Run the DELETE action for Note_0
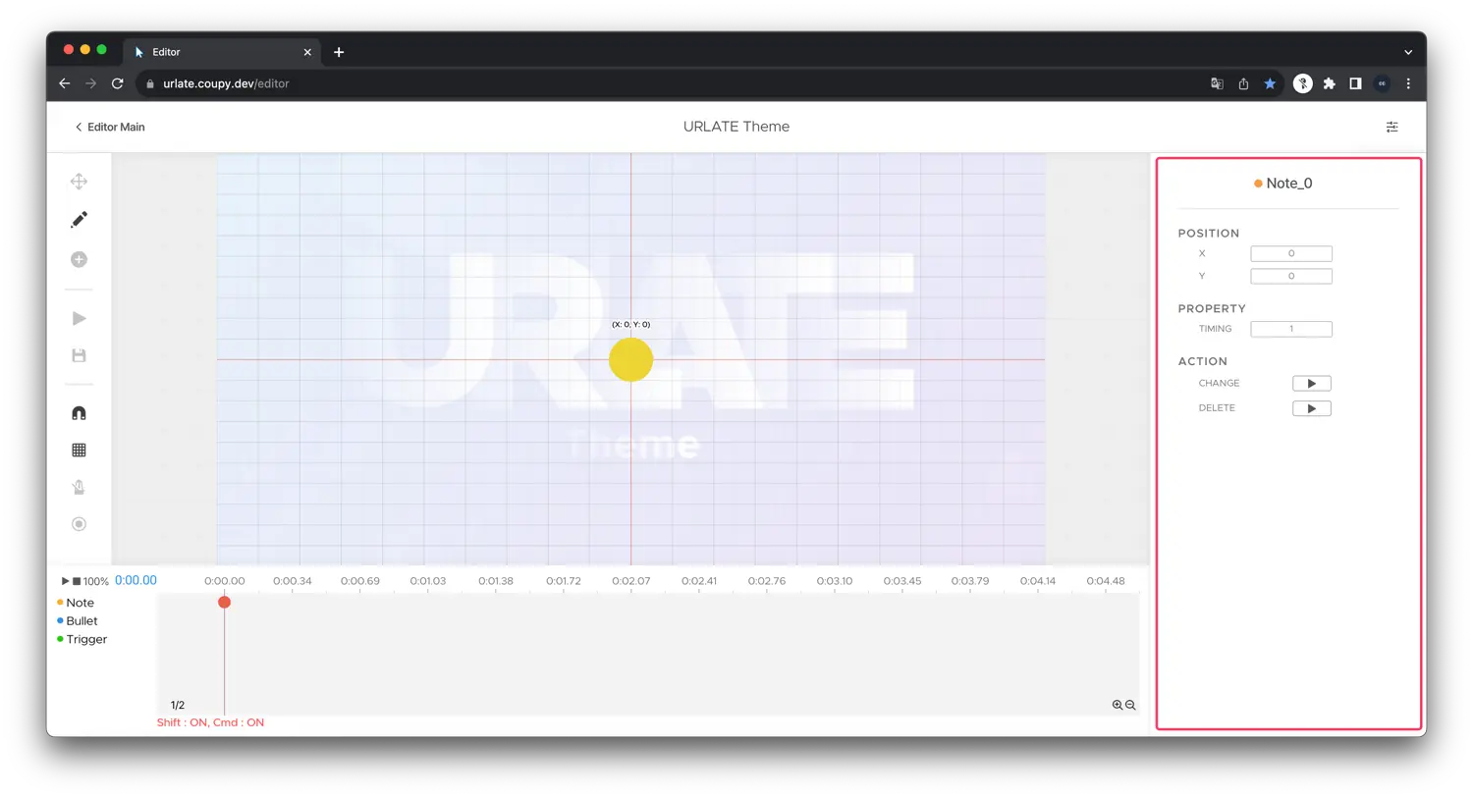This screenshot has width=1473, height=798. [x=1312, y=407]
